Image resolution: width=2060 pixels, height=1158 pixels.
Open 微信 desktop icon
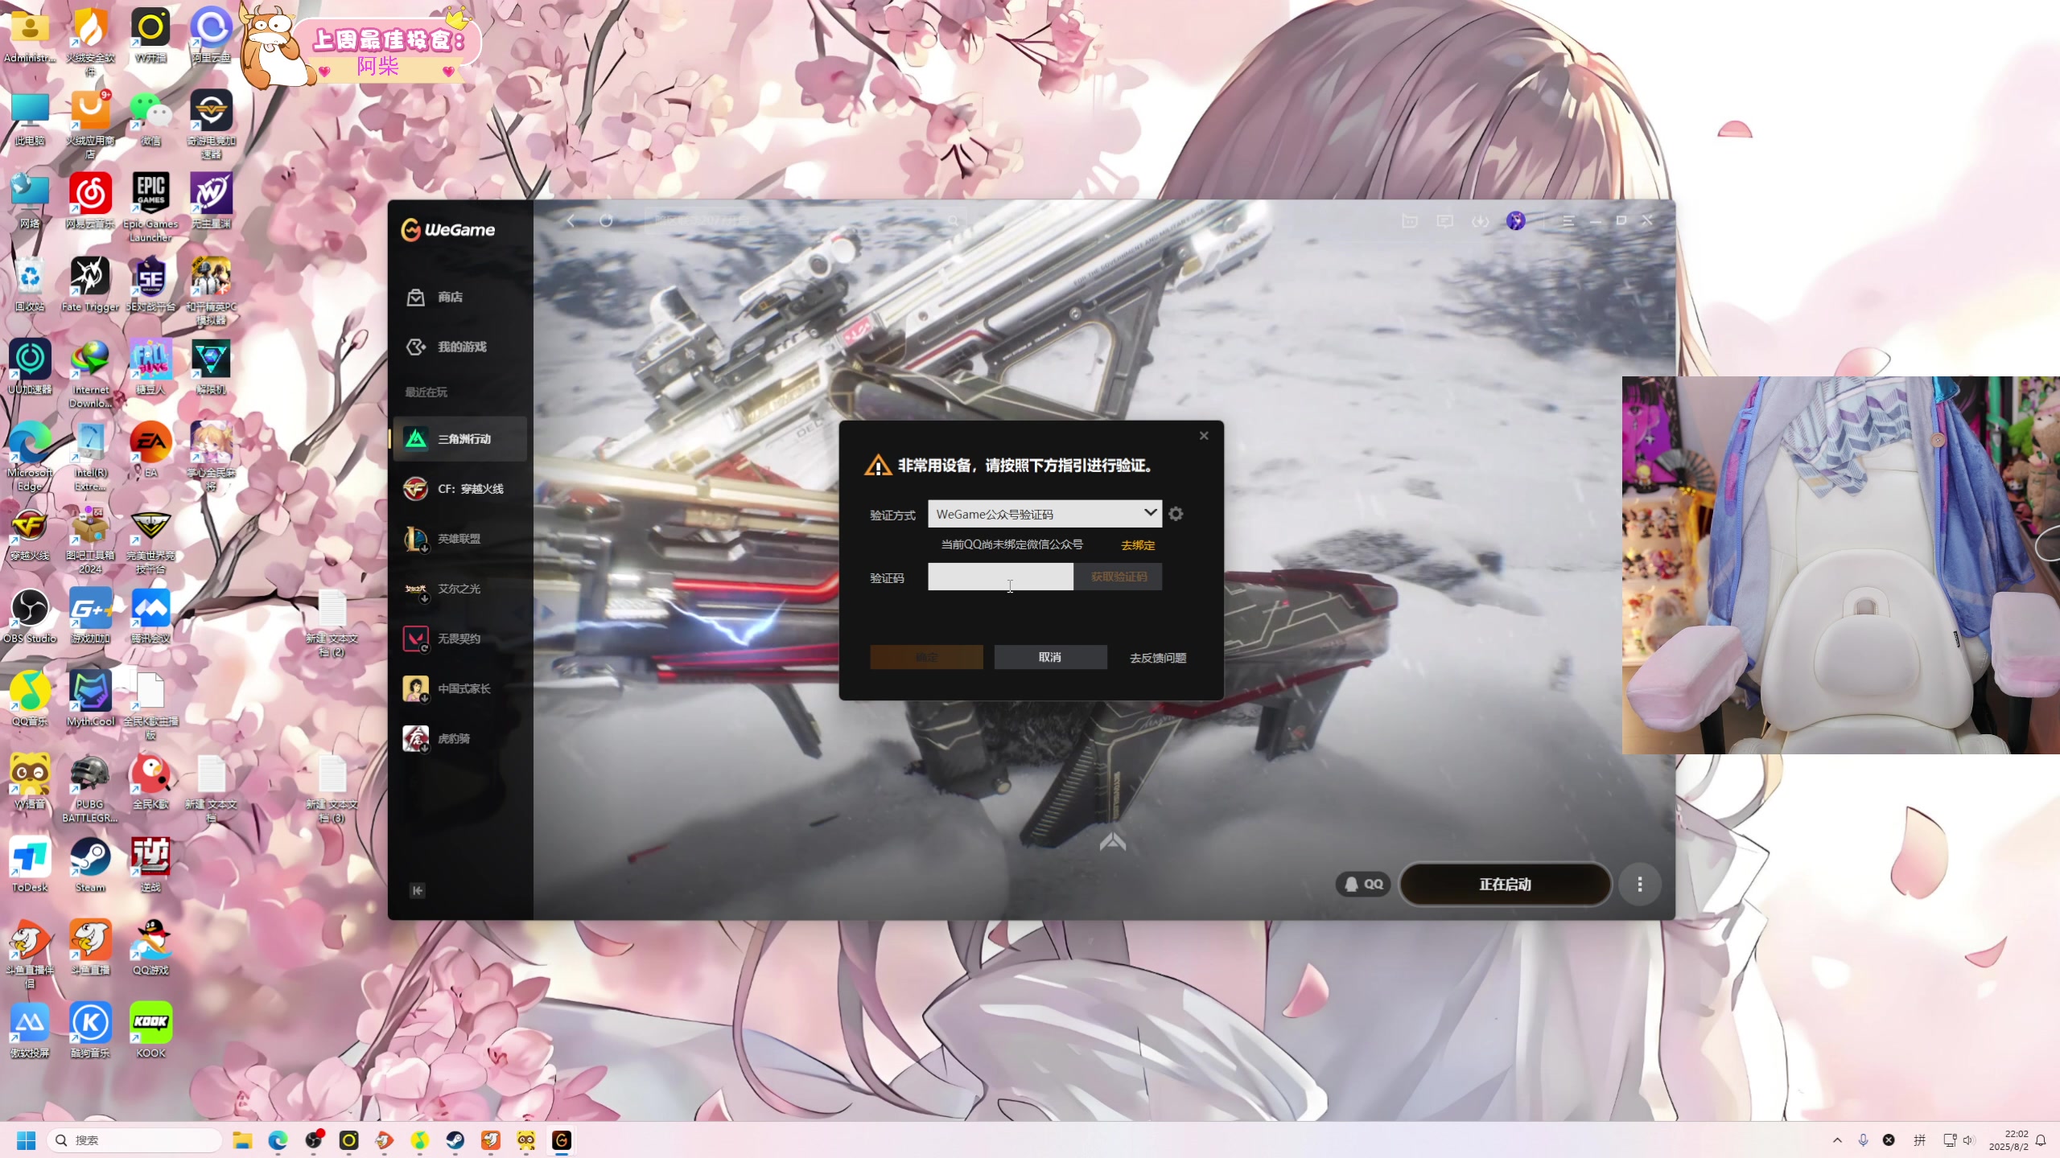150,118
